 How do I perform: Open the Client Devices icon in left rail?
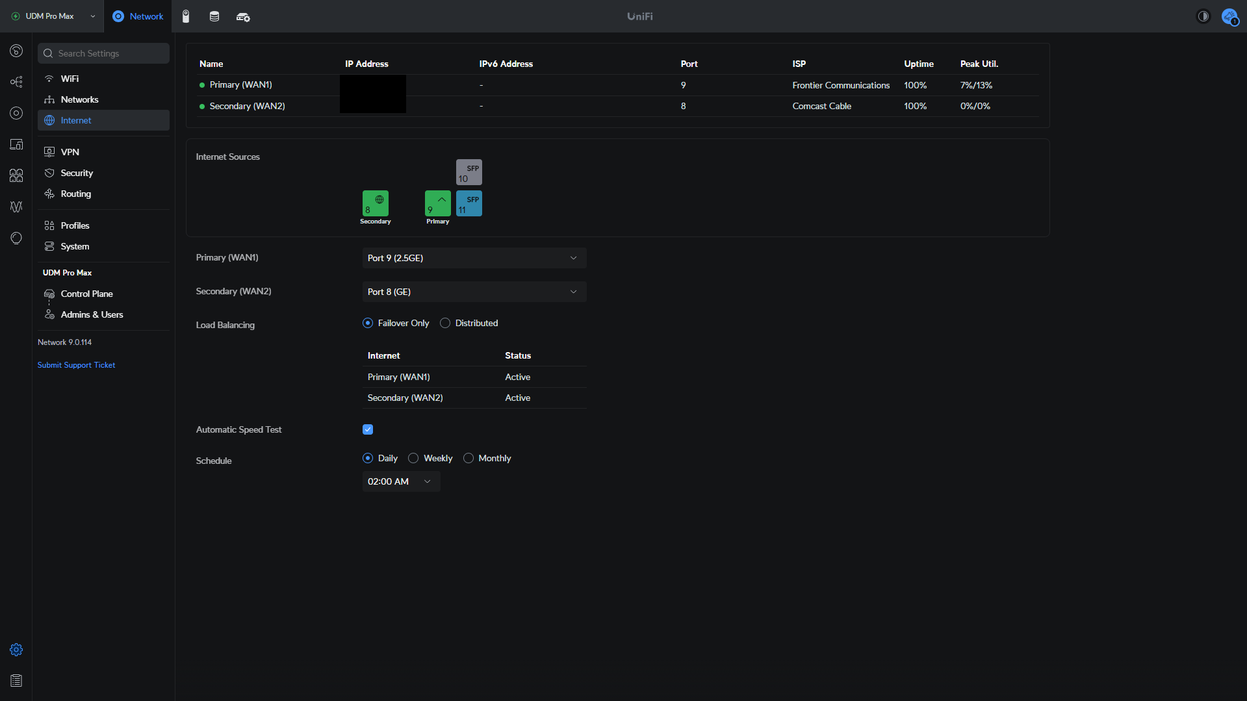coord(16,144)
